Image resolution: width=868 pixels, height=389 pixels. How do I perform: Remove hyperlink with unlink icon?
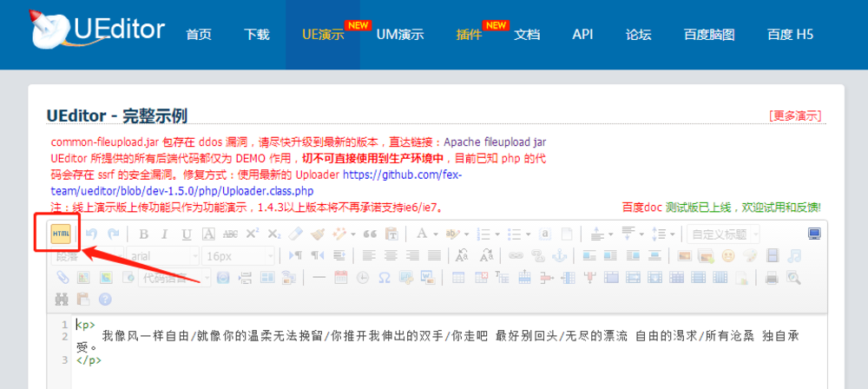tap(537, 256)
